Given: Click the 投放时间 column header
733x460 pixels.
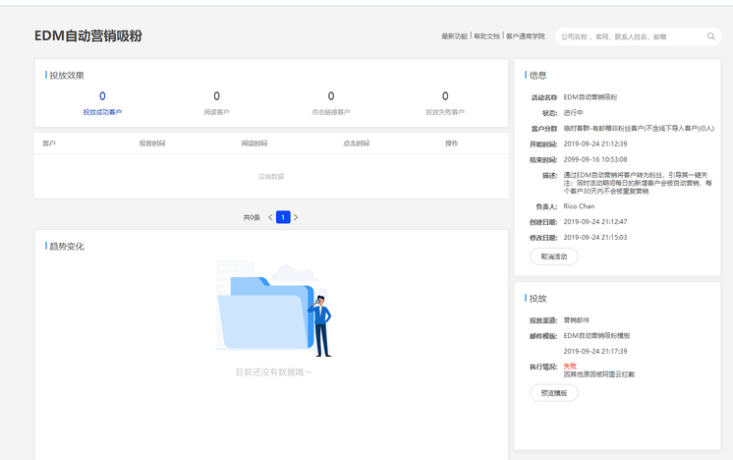Looking at the screenshot, I should click(x=152, y=144).
